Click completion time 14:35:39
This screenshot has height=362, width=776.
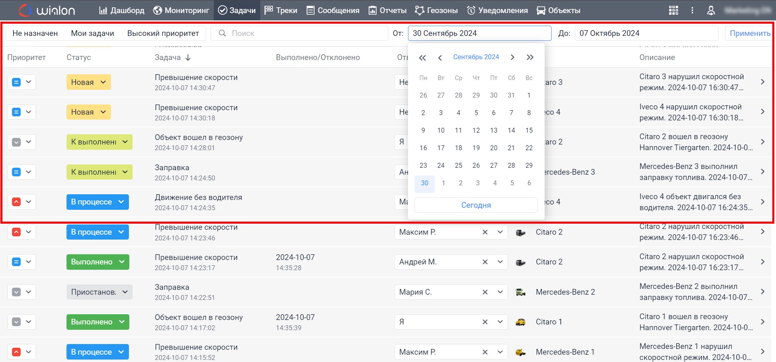point(288,328)
